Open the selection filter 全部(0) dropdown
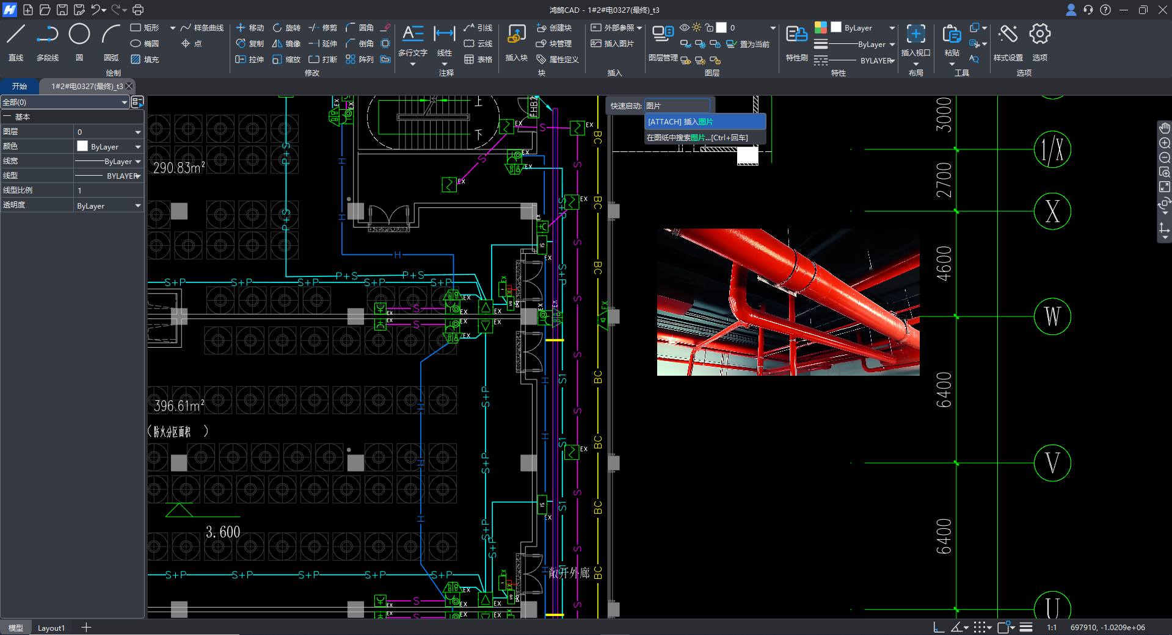Viewport: 1172px width, 635px height. point(125,102)
